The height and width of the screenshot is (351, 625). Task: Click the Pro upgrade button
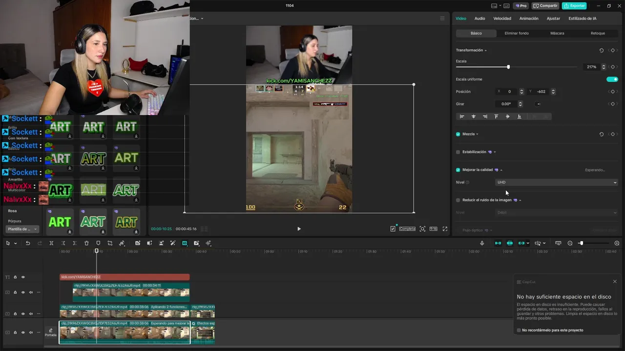(521, 6)
